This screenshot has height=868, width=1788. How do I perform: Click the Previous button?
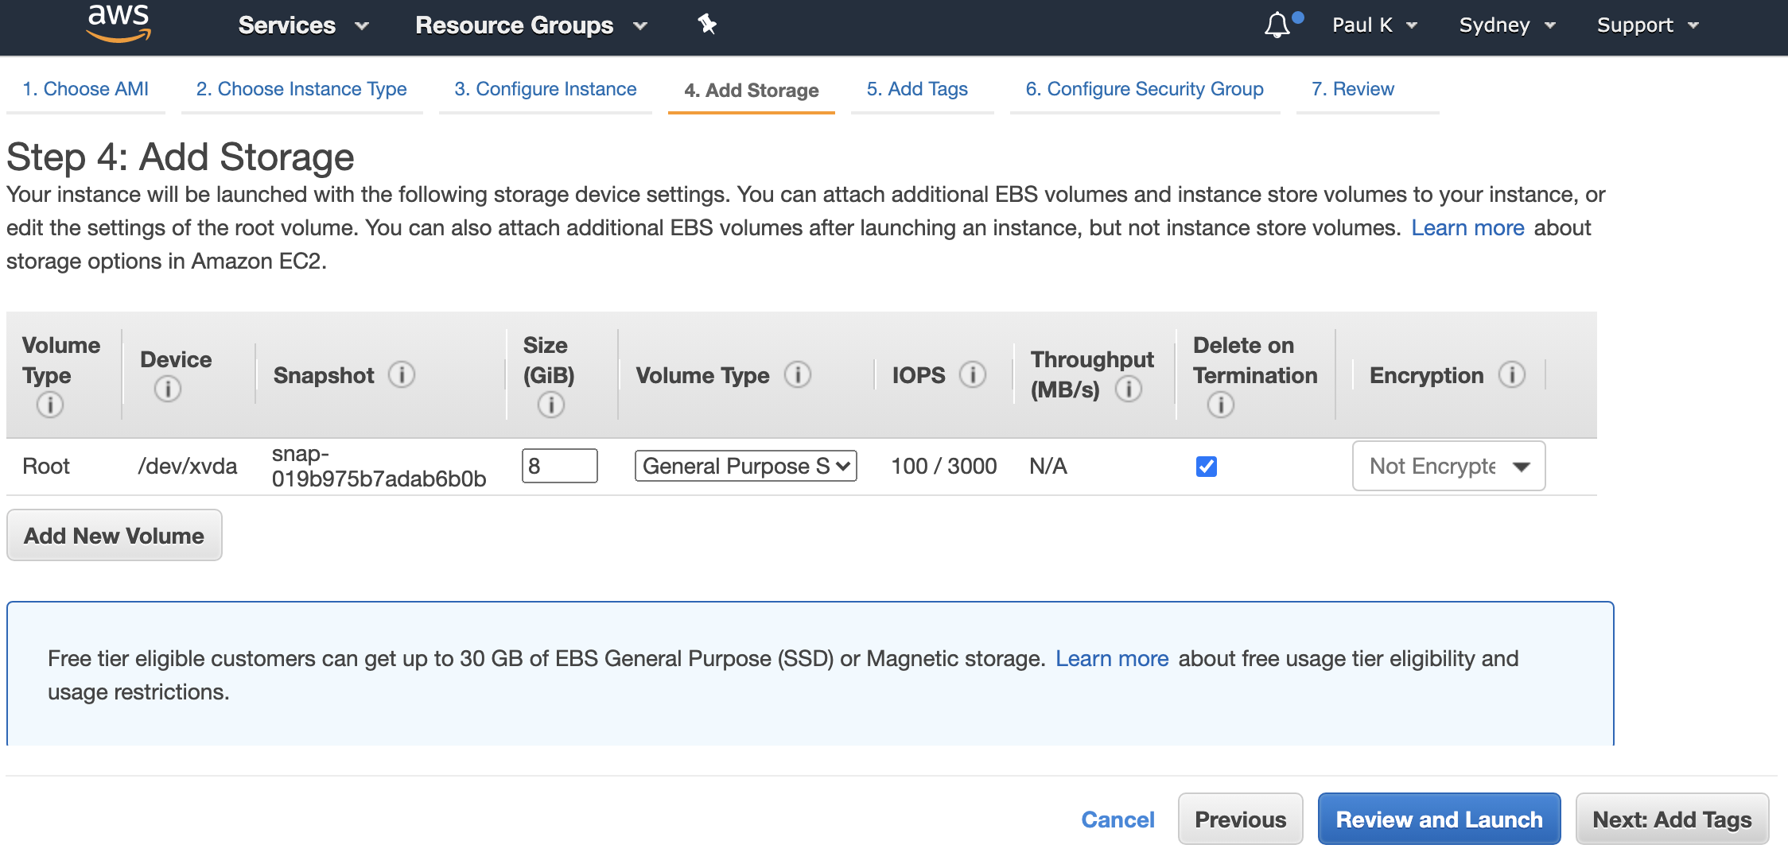[x=1241, y=820]
